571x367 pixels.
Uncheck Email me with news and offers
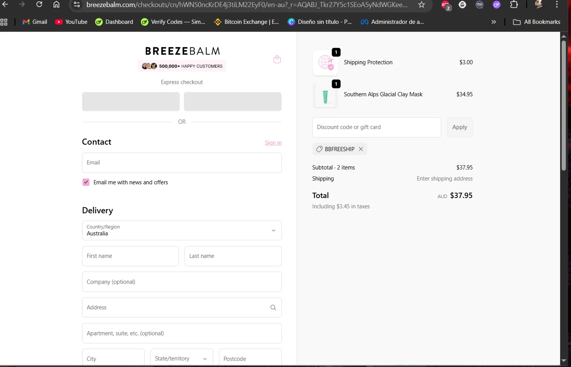pos(86,182)
